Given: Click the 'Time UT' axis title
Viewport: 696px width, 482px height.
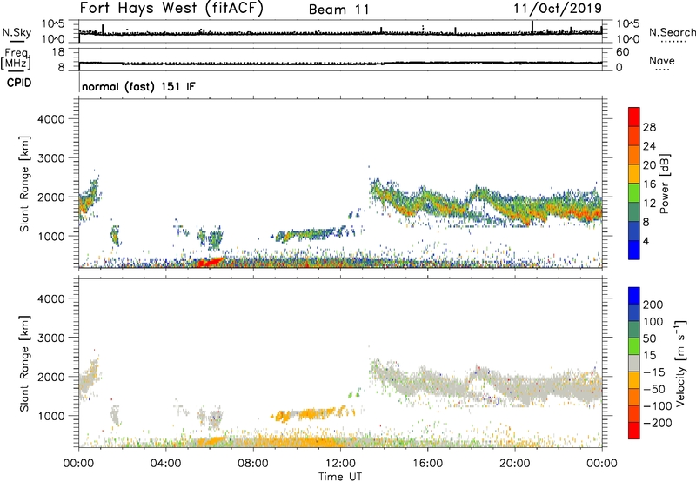Looking at the screenshot, I should [x=340, y=477].
